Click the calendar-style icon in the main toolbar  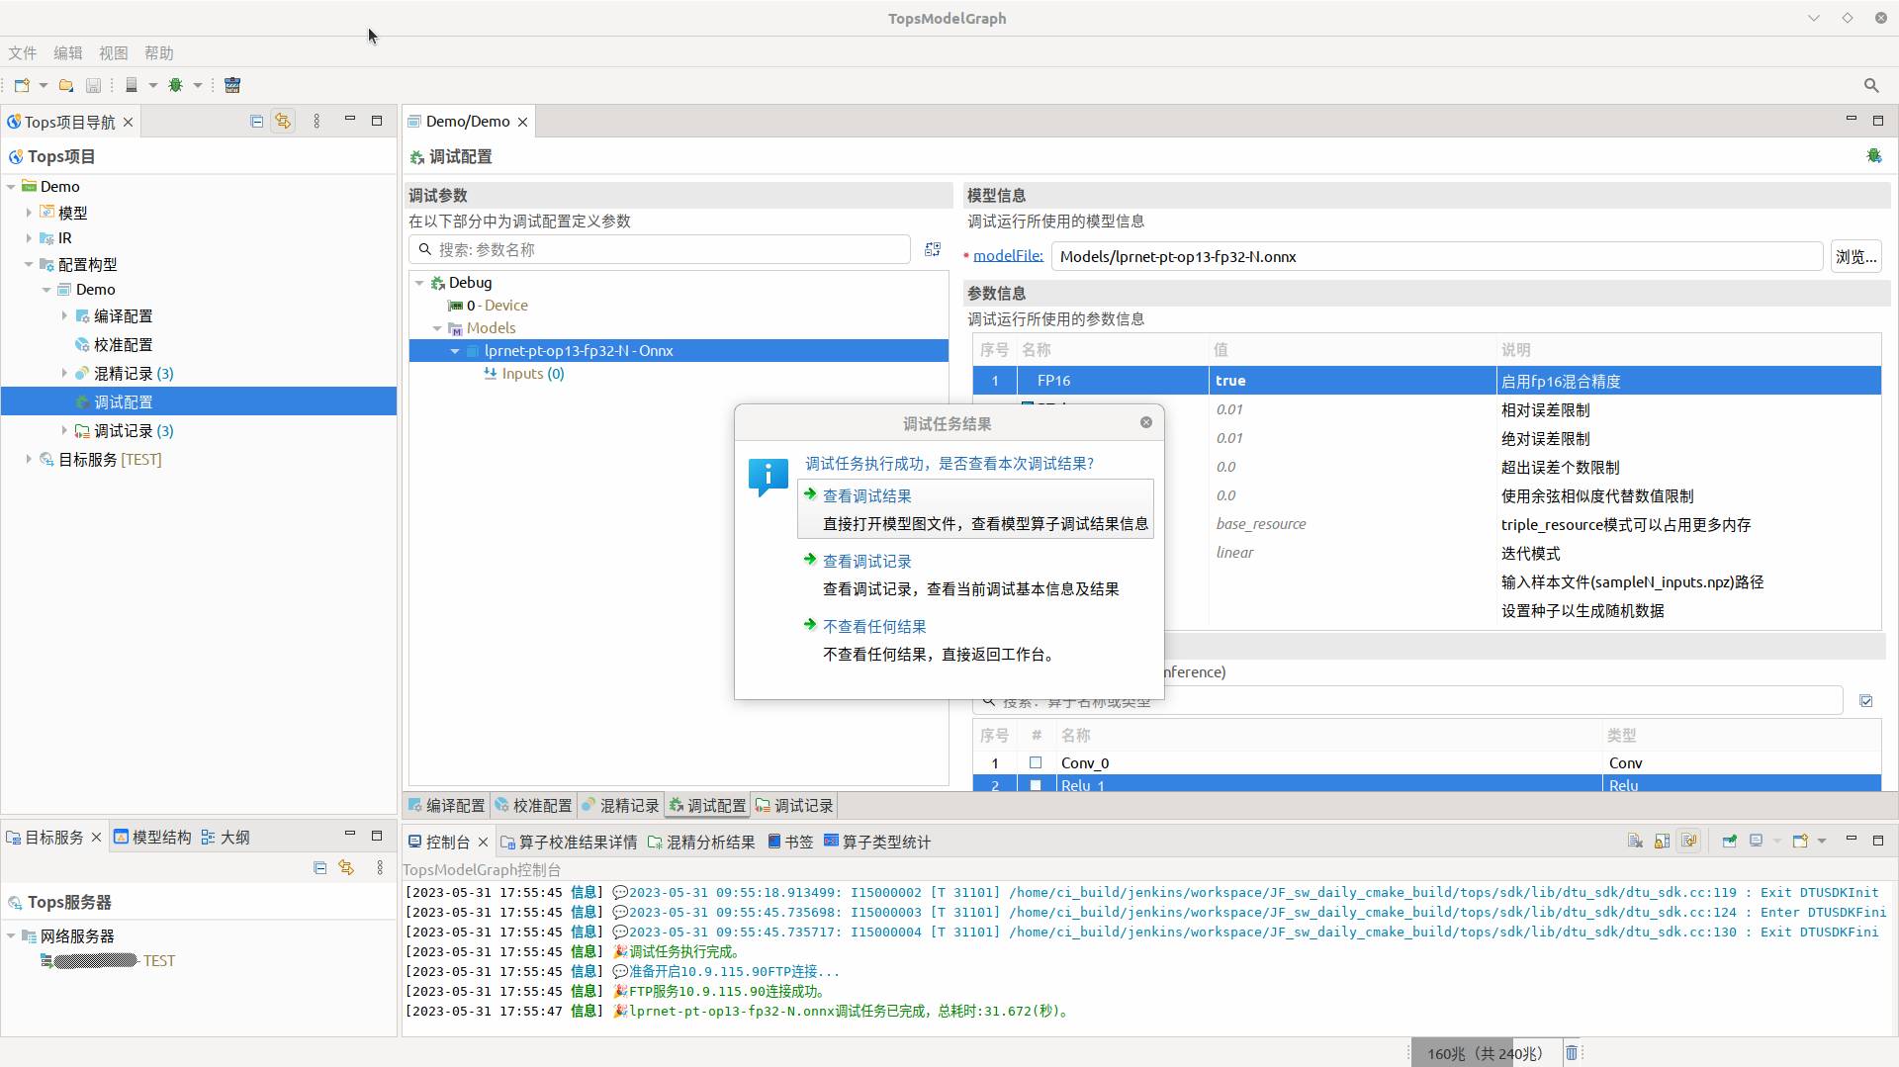(232, 85)
